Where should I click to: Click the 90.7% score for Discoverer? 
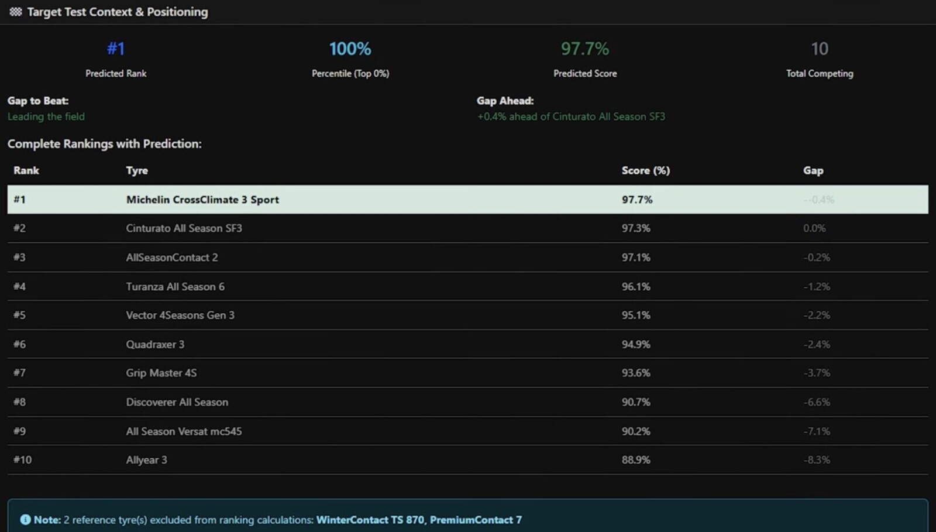pyautogui.click(x=636, y=402)
